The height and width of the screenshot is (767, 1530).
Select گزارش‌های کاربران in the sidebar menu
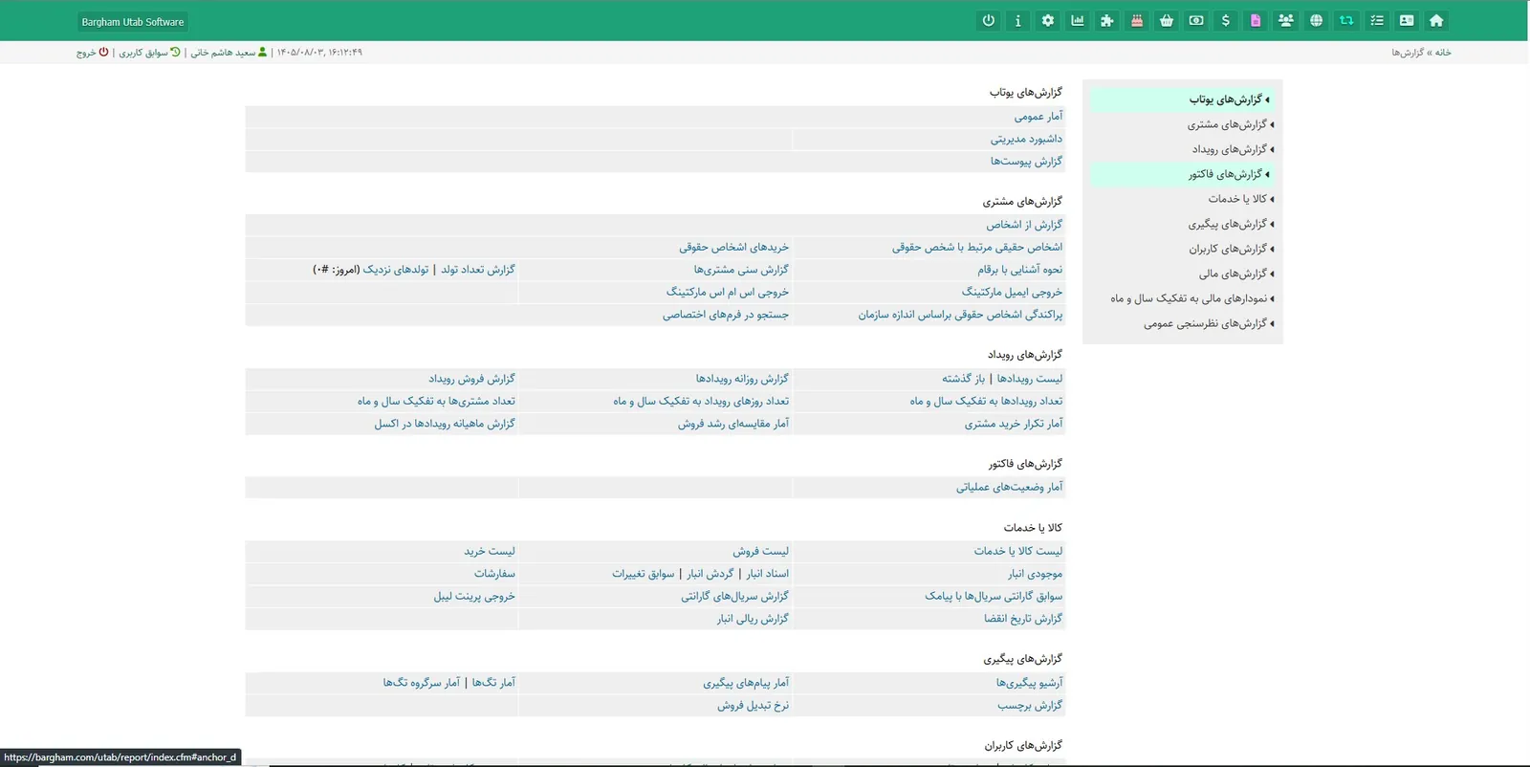coord(1232,249)
